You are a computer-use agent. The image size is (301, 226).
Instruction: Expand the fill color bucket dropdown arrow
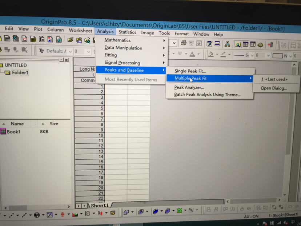217,55
